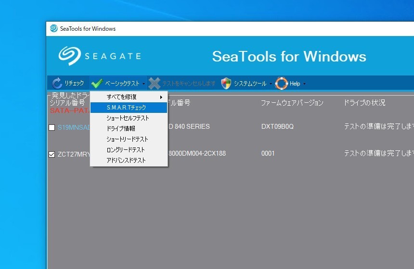Viewport: 414px width, 269px height.
Task: Choose ショートセルフテスト menu entry
Action: coord(128,118)
